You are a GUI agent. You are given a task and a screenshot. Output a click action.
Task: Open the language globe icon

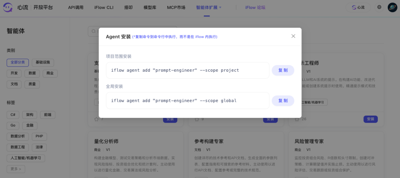pos(379,7)
